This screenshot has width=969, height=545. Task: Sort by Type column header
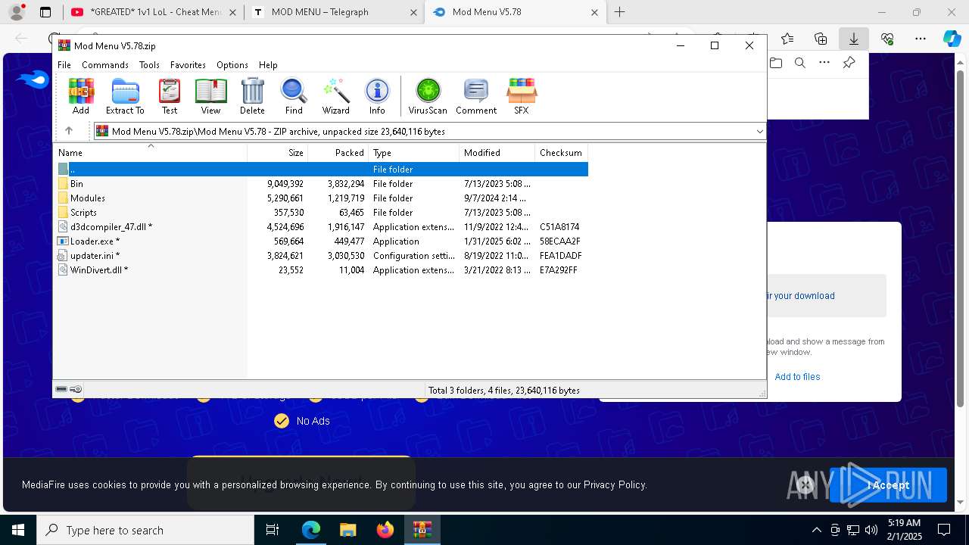[x=413, y=152]
